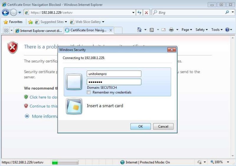The width and height of the screenshot is (236, 166).
Task: Click the browser Back arrow button
Action: (5, 12)
